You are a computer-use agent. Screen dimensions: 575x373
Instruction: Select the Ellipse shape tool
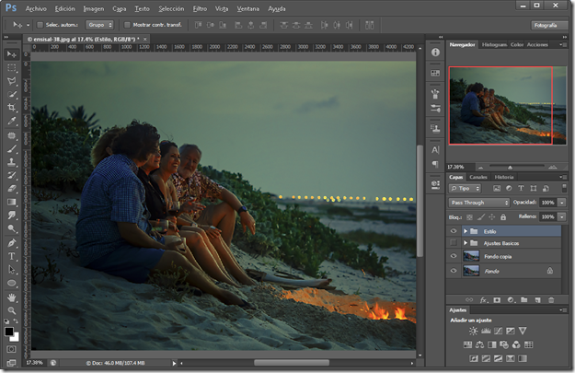point(12,283)
